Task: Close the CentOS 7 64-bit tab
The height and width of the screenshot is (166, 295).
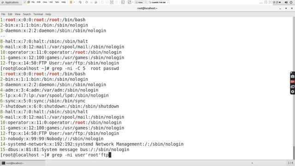Action: (x=168, y=2)
